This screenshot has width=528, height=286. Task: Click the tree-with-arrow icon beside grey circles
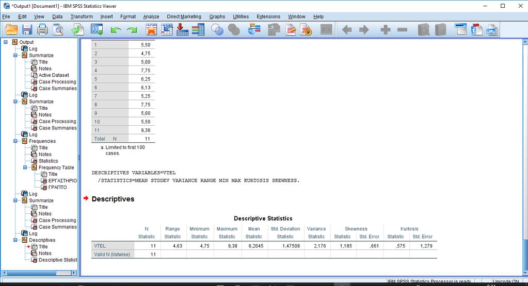click(x=254, y=29)
